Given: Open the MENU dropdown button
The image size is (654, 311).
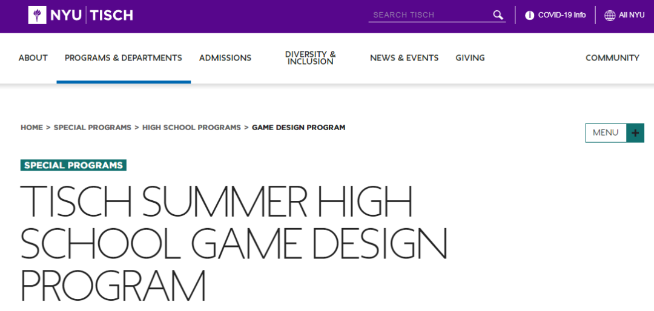Looking at the screenshot, I should pos(606,133).
